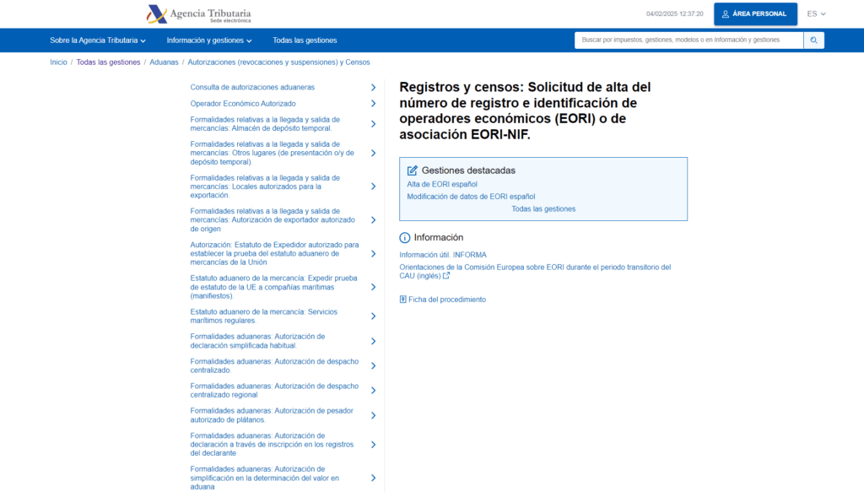This screenshot has width=864, height=492.
Task: Go to Inicio via the breadcrumb
Action: click(x=58, y=62)
